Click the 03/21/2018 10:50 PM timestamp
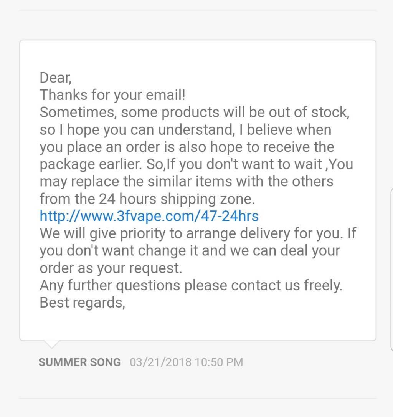This screenshot has width=393, height=417. click(186, 362)
